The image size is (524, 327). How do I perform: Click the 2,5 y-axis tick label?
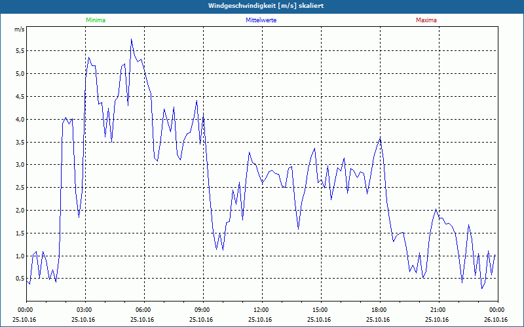[20, 188]
